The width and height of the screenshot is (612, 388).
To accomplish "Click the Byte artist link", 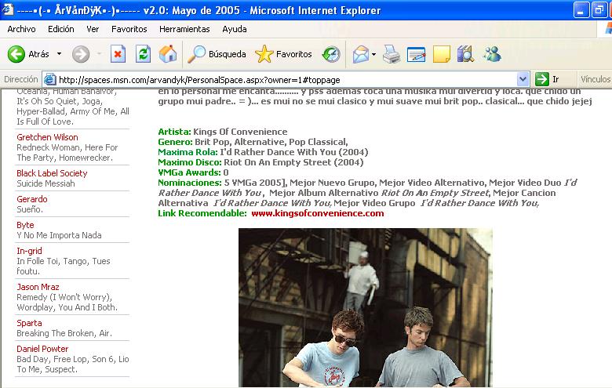I will 25,225.
